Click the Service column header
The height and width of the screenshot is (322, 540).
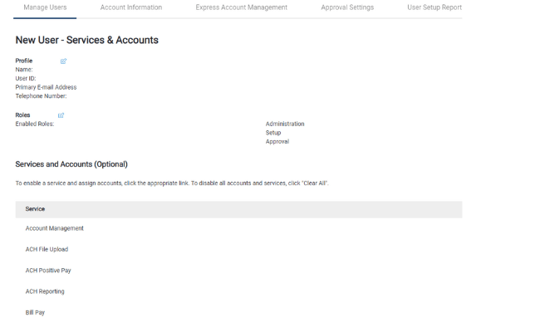35,209
